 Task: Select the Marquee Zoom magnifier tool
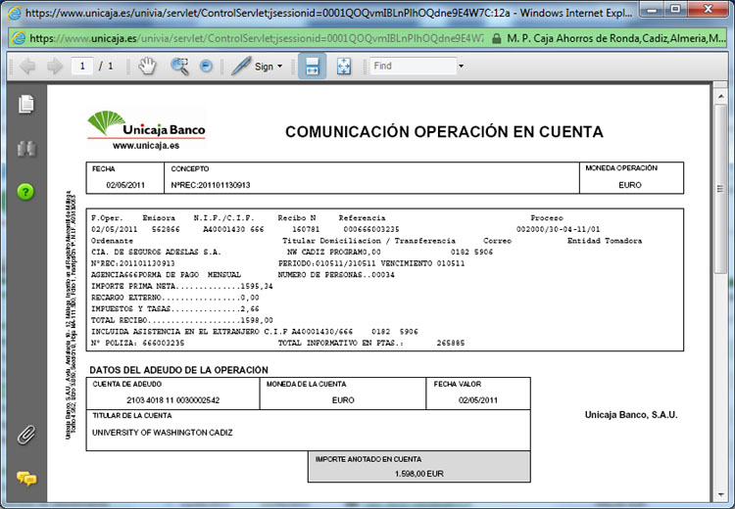(x=179, y=66)
